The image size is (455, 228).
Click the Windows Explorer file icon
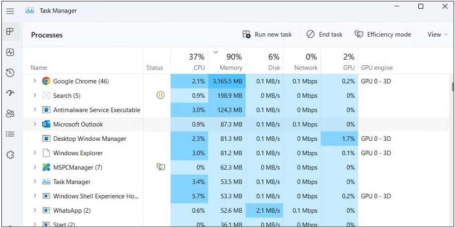[46, 153]
